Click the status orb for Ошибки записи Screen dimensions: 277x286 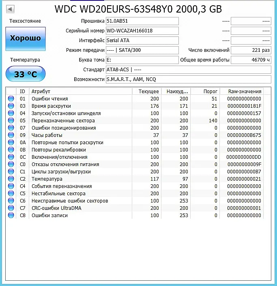point(11,215)
